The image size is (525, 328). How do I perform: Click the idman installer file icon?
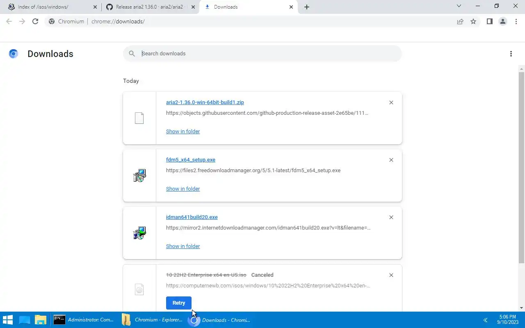(139, 233)
